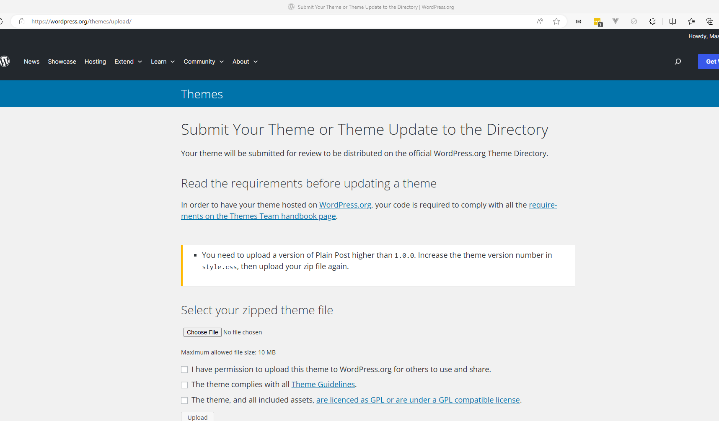Viewport: 719px width, 421px height.
Task: Click the Vue devtools extension icon
Action: (616, 21)
